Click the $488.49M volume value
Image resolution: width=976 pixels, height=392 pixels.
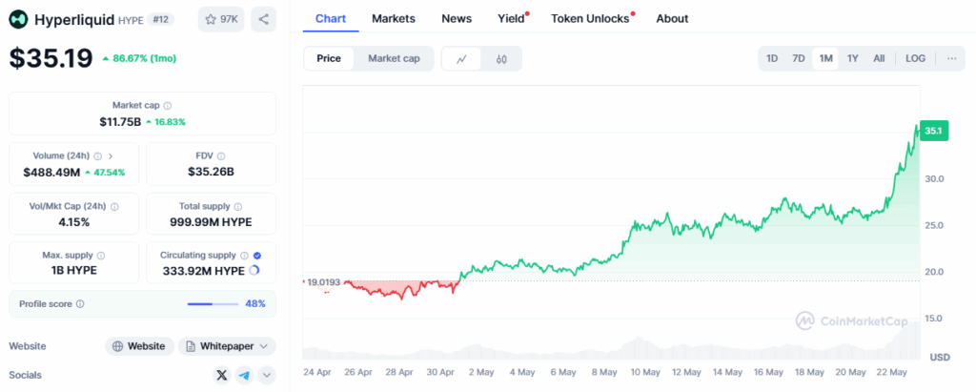[x=51, y=172]
